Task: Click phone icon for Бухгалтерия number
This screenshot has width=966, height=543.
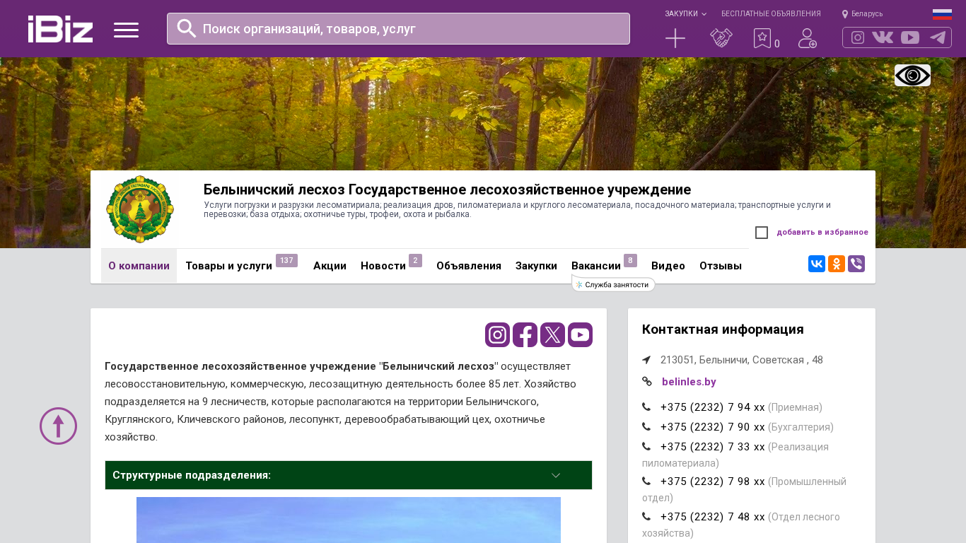Action: [x=646, y=427]
